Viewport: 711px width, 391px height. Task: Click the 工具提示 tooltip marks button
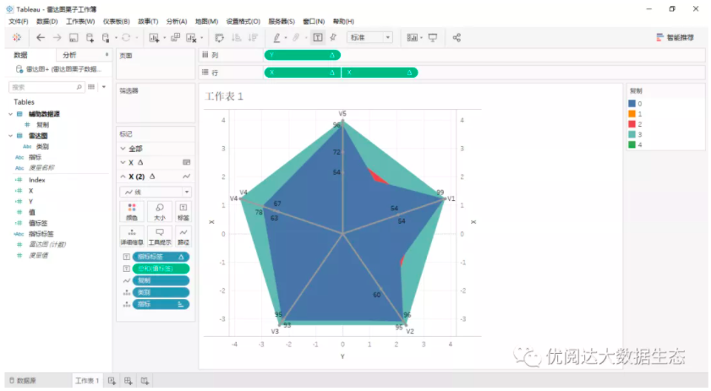click(159, 236)
